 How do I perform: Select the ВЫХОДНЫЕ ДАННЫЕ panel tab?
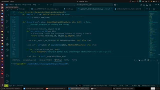point(29,60)
